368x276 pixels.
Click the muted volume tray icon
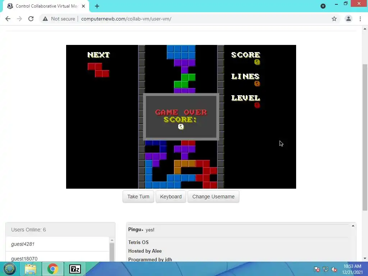tap(334, 269)
